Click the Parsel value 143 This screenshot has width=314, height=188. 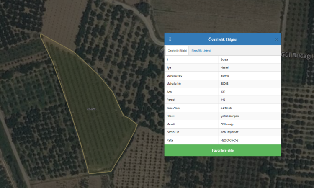[223, 100]
